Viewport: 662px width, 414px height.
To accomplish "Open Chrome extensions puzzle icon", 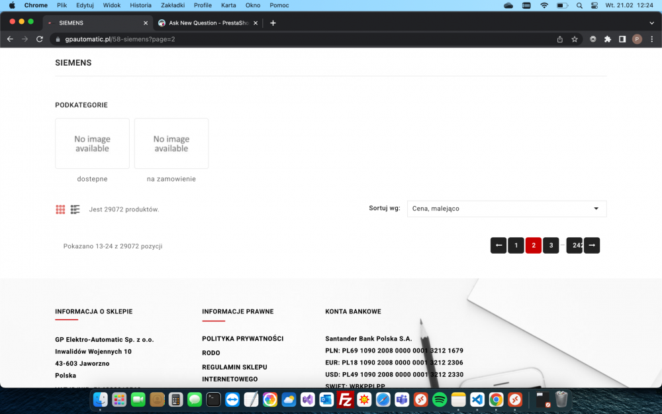I will pos(608,39).
